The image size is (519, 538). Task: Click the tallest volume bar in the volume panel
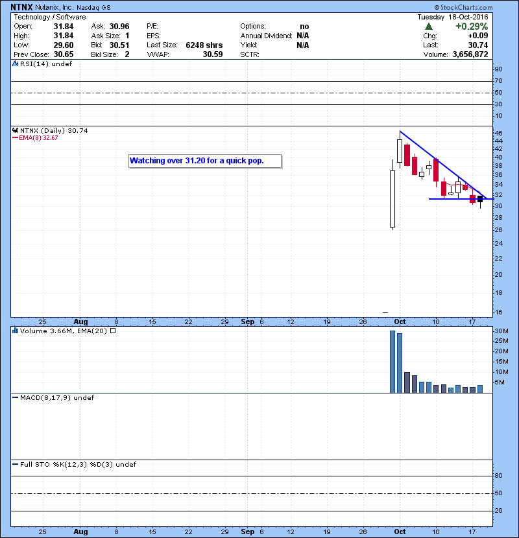click(392, 362)
